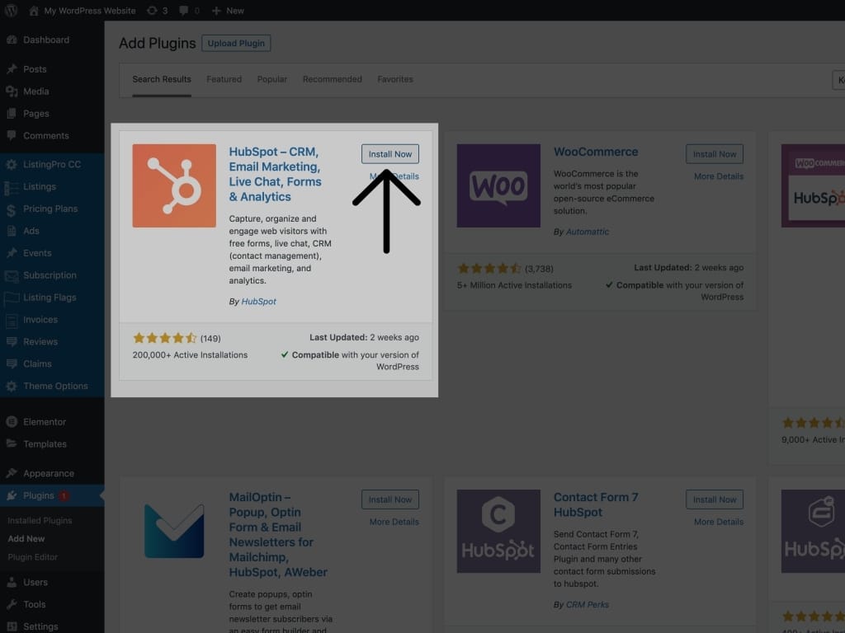This screenshot has height=633, width=845.
Task: Open ListingPro CC settings menu
Action: point(52,164)
